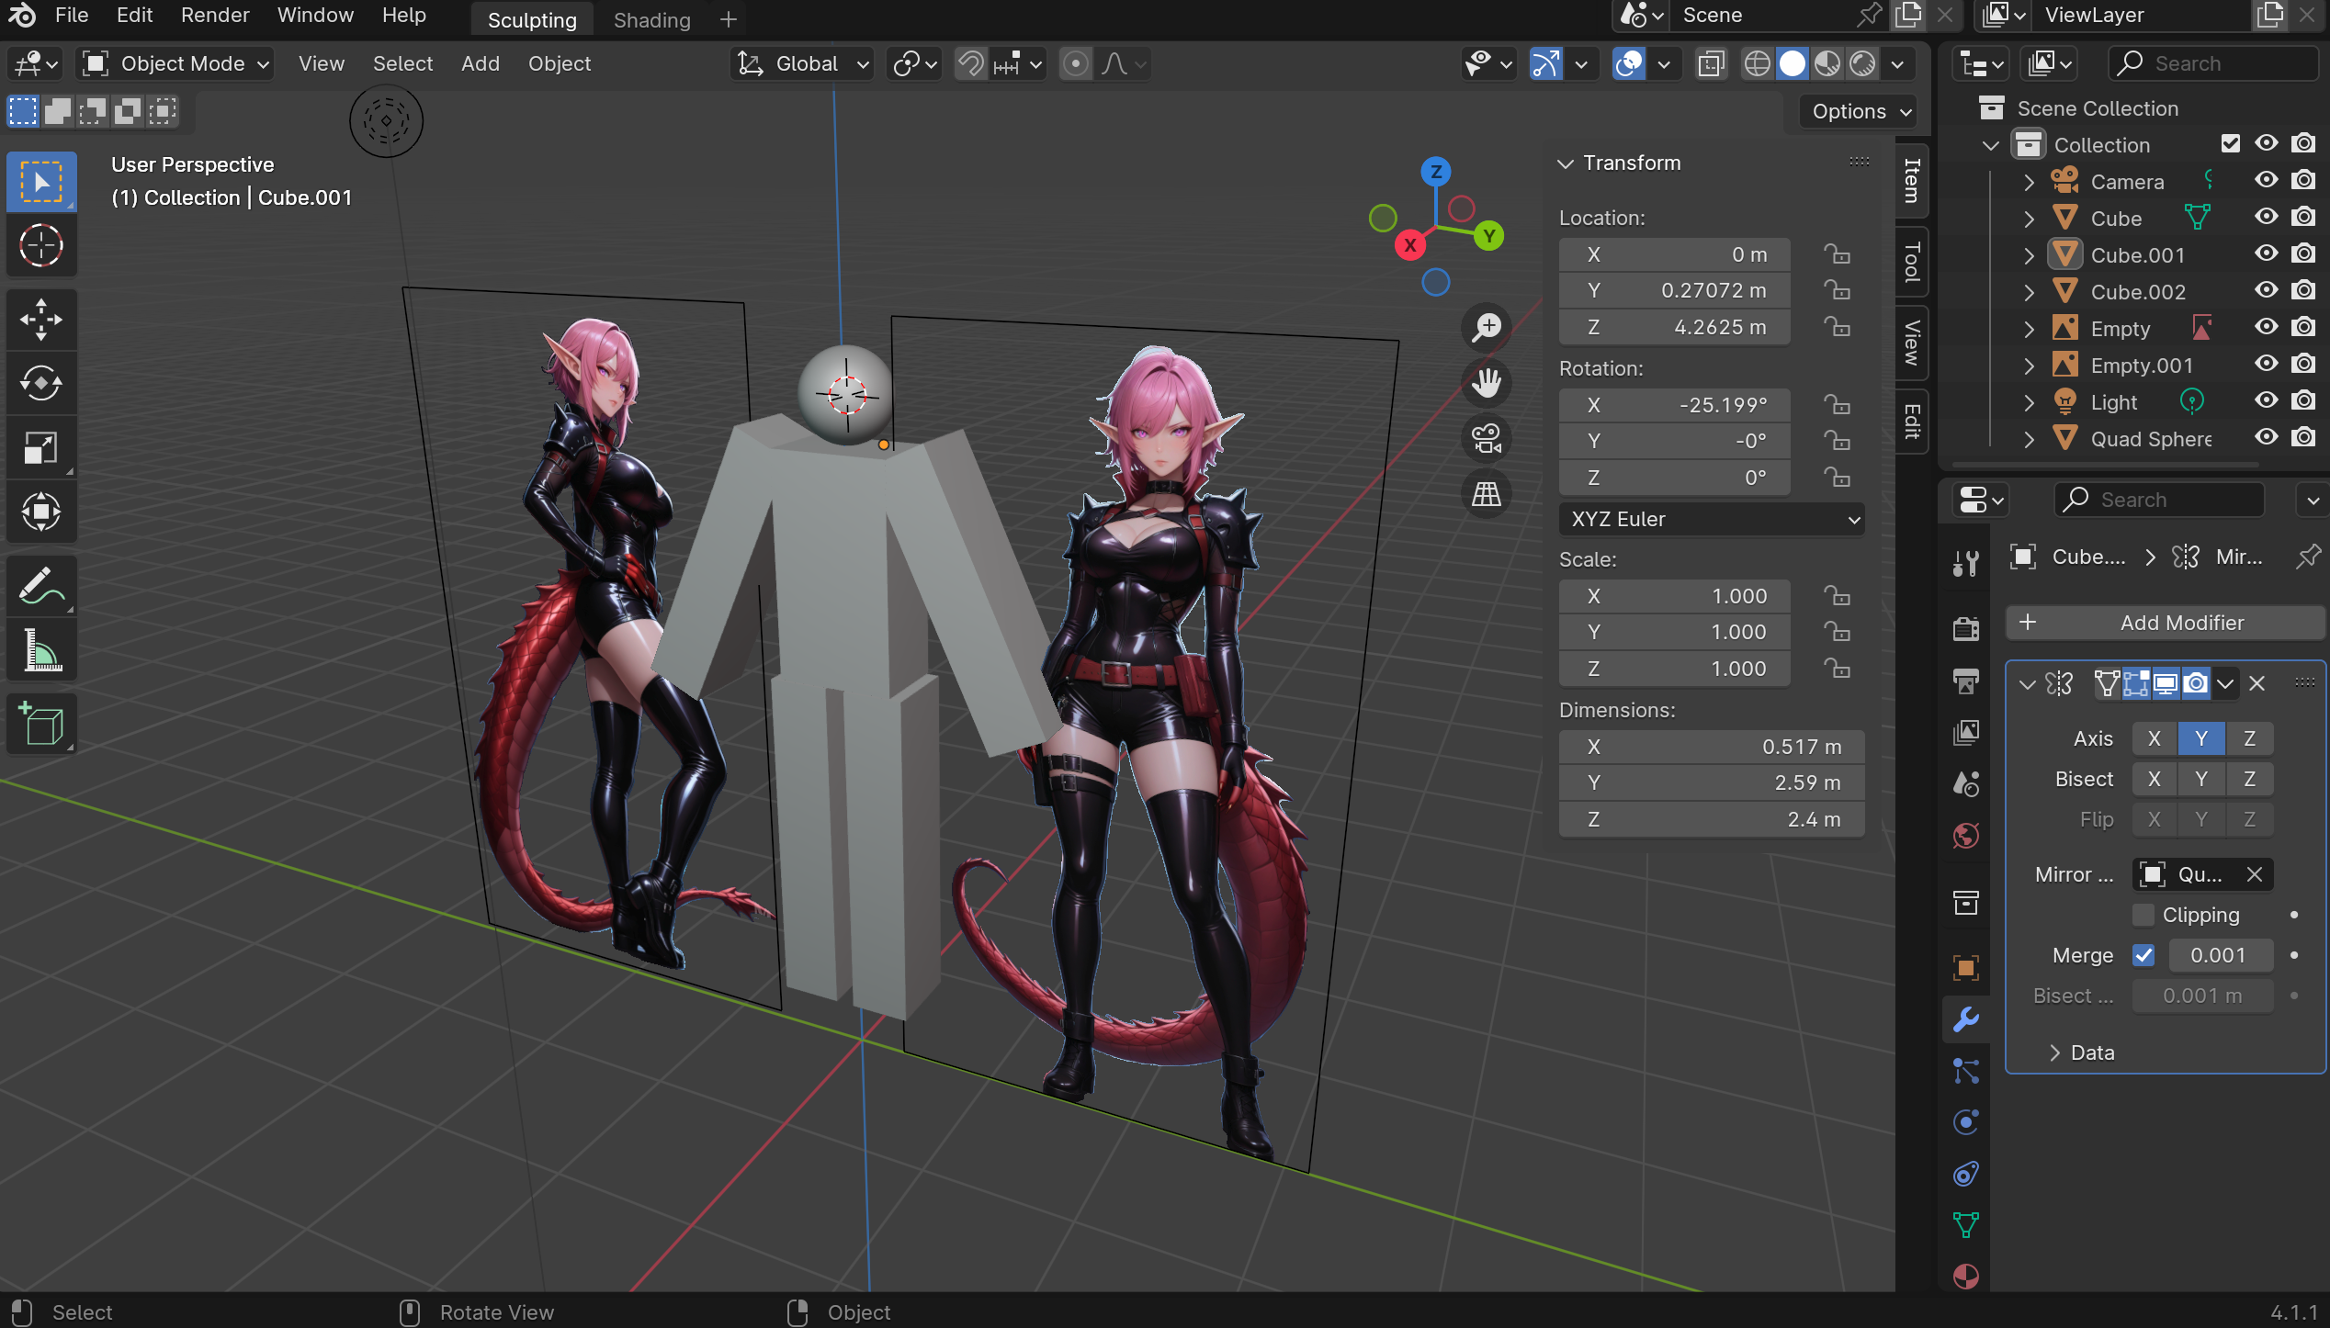Viewport: 2330px width, 1328px height.
Task: Click the pan view hand icon
Action: pos(1486,383)
